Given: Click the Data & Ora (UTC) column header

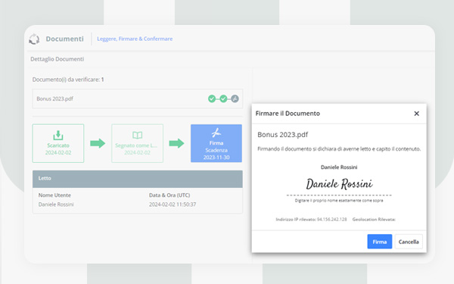Looking at the screenshot, I should point(169,195).
